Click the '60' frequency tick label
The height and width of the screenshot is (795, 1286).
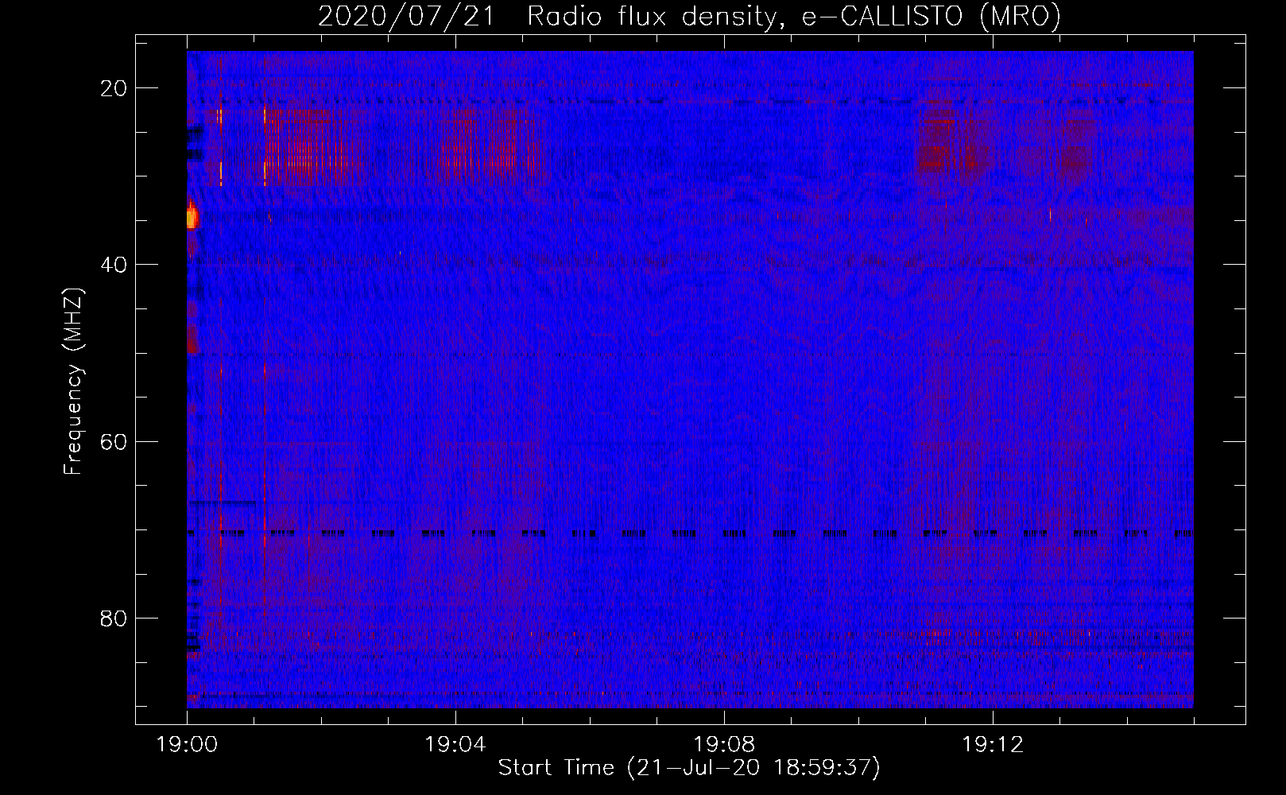tap(114, 441)
